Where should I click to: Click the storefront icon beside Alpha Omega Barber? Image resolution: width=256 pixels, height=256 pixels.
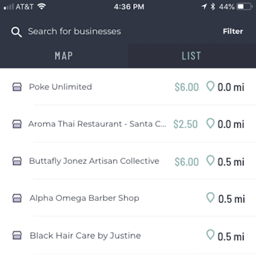pyautogui.click(x=17, y=198)
